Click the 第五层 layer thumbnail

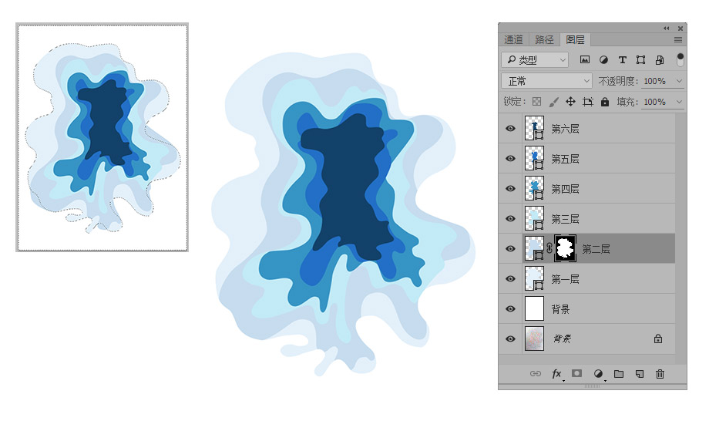[x=535, y=158]
